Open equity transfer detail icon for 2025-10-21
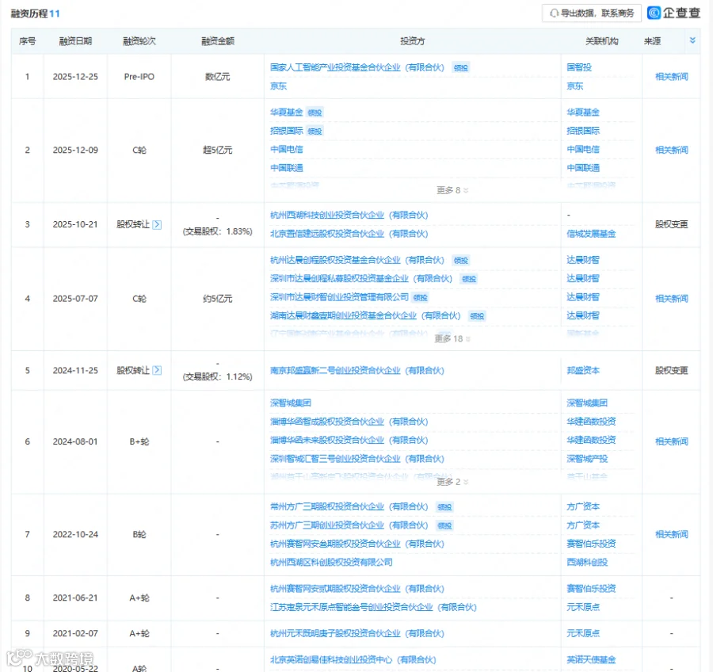Viewport: 713px width, 672px height. click(157, 224)
